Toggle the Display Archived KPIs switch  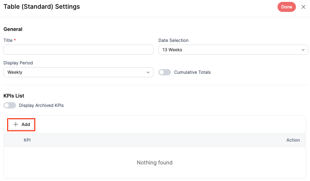[x=10, y=105]
